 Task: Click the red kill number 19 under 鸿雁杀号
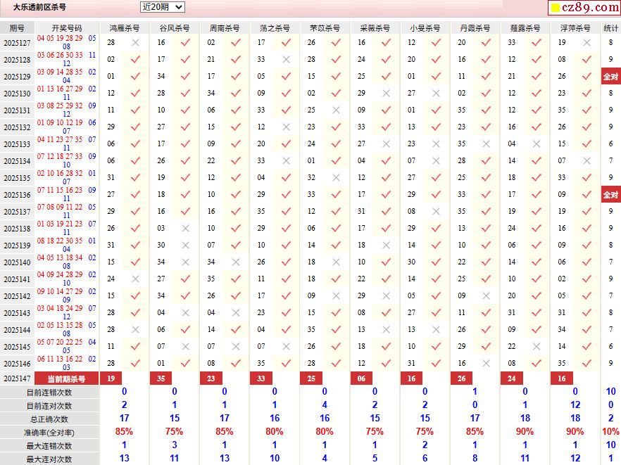tap(111, 378)
